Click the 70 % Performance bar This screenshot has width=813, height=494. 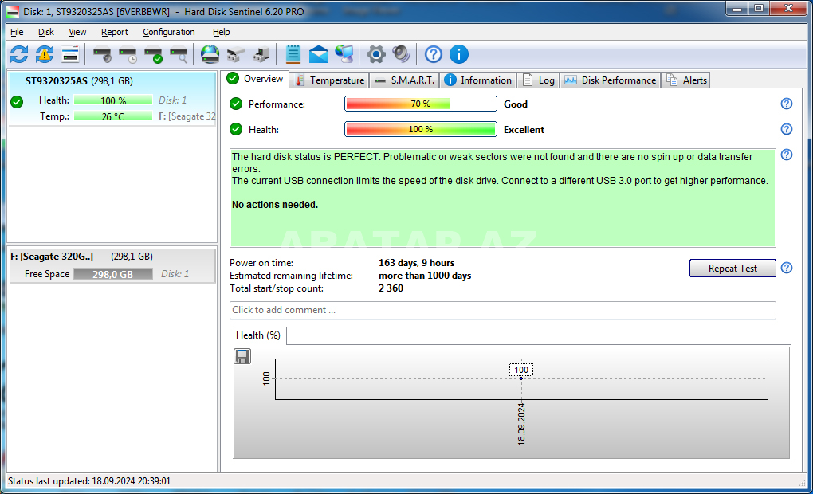pyautogui.click(x=421, y=104)
